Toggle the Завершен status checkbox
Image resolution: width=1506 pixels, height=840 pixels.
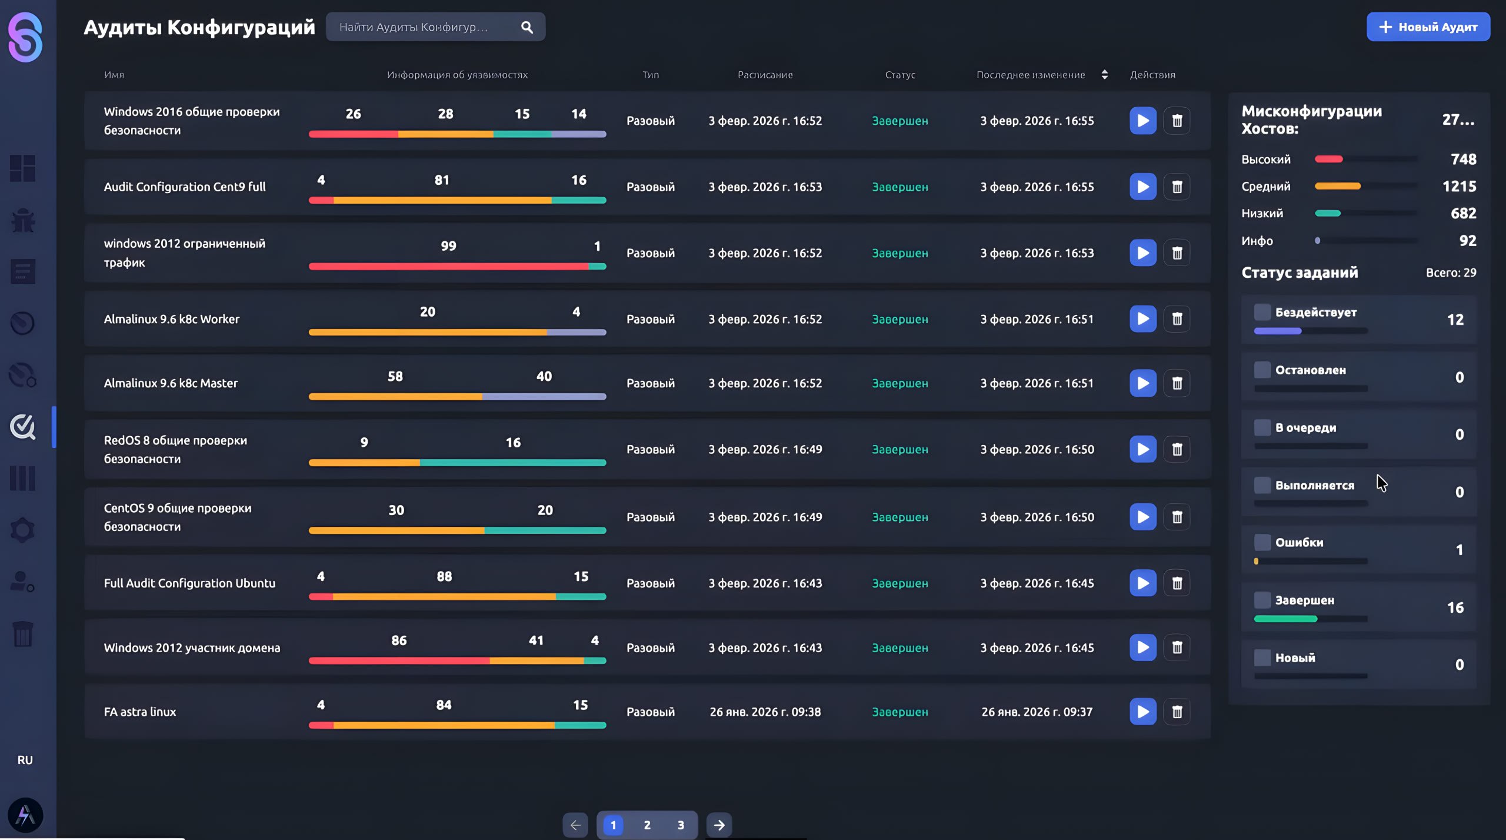click(x=1262, y=600)
